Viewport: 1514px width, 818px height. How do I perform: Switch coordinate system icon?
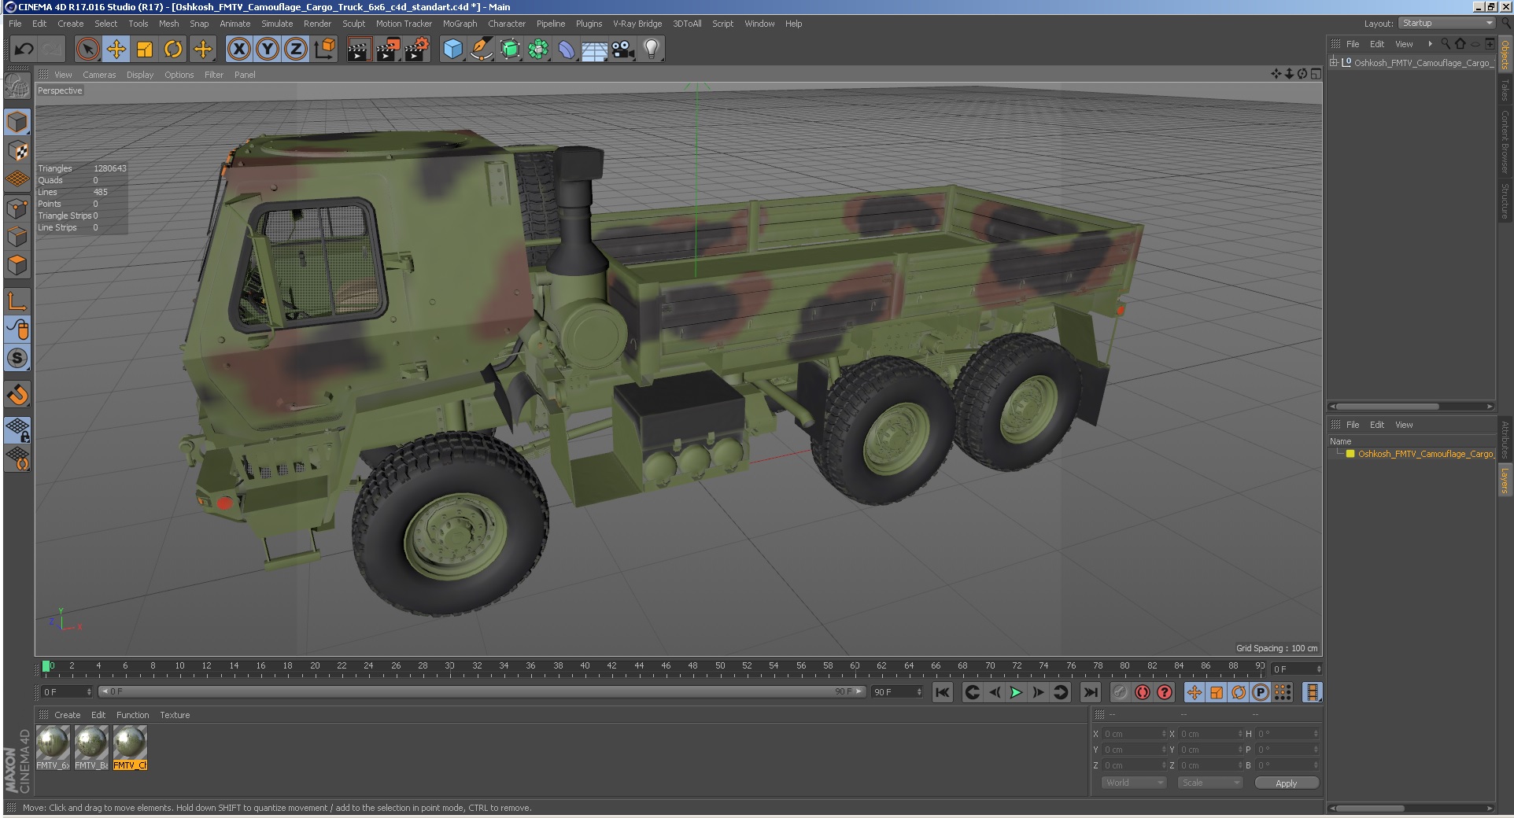tap(324, 50)
